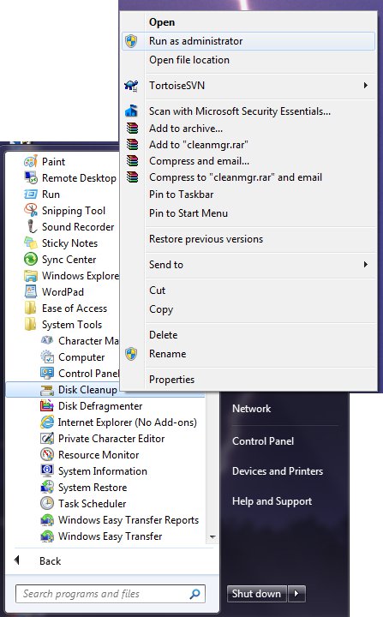383x617 pixels.
Task: Click the Character Map icon
Action: click(47, 340)
